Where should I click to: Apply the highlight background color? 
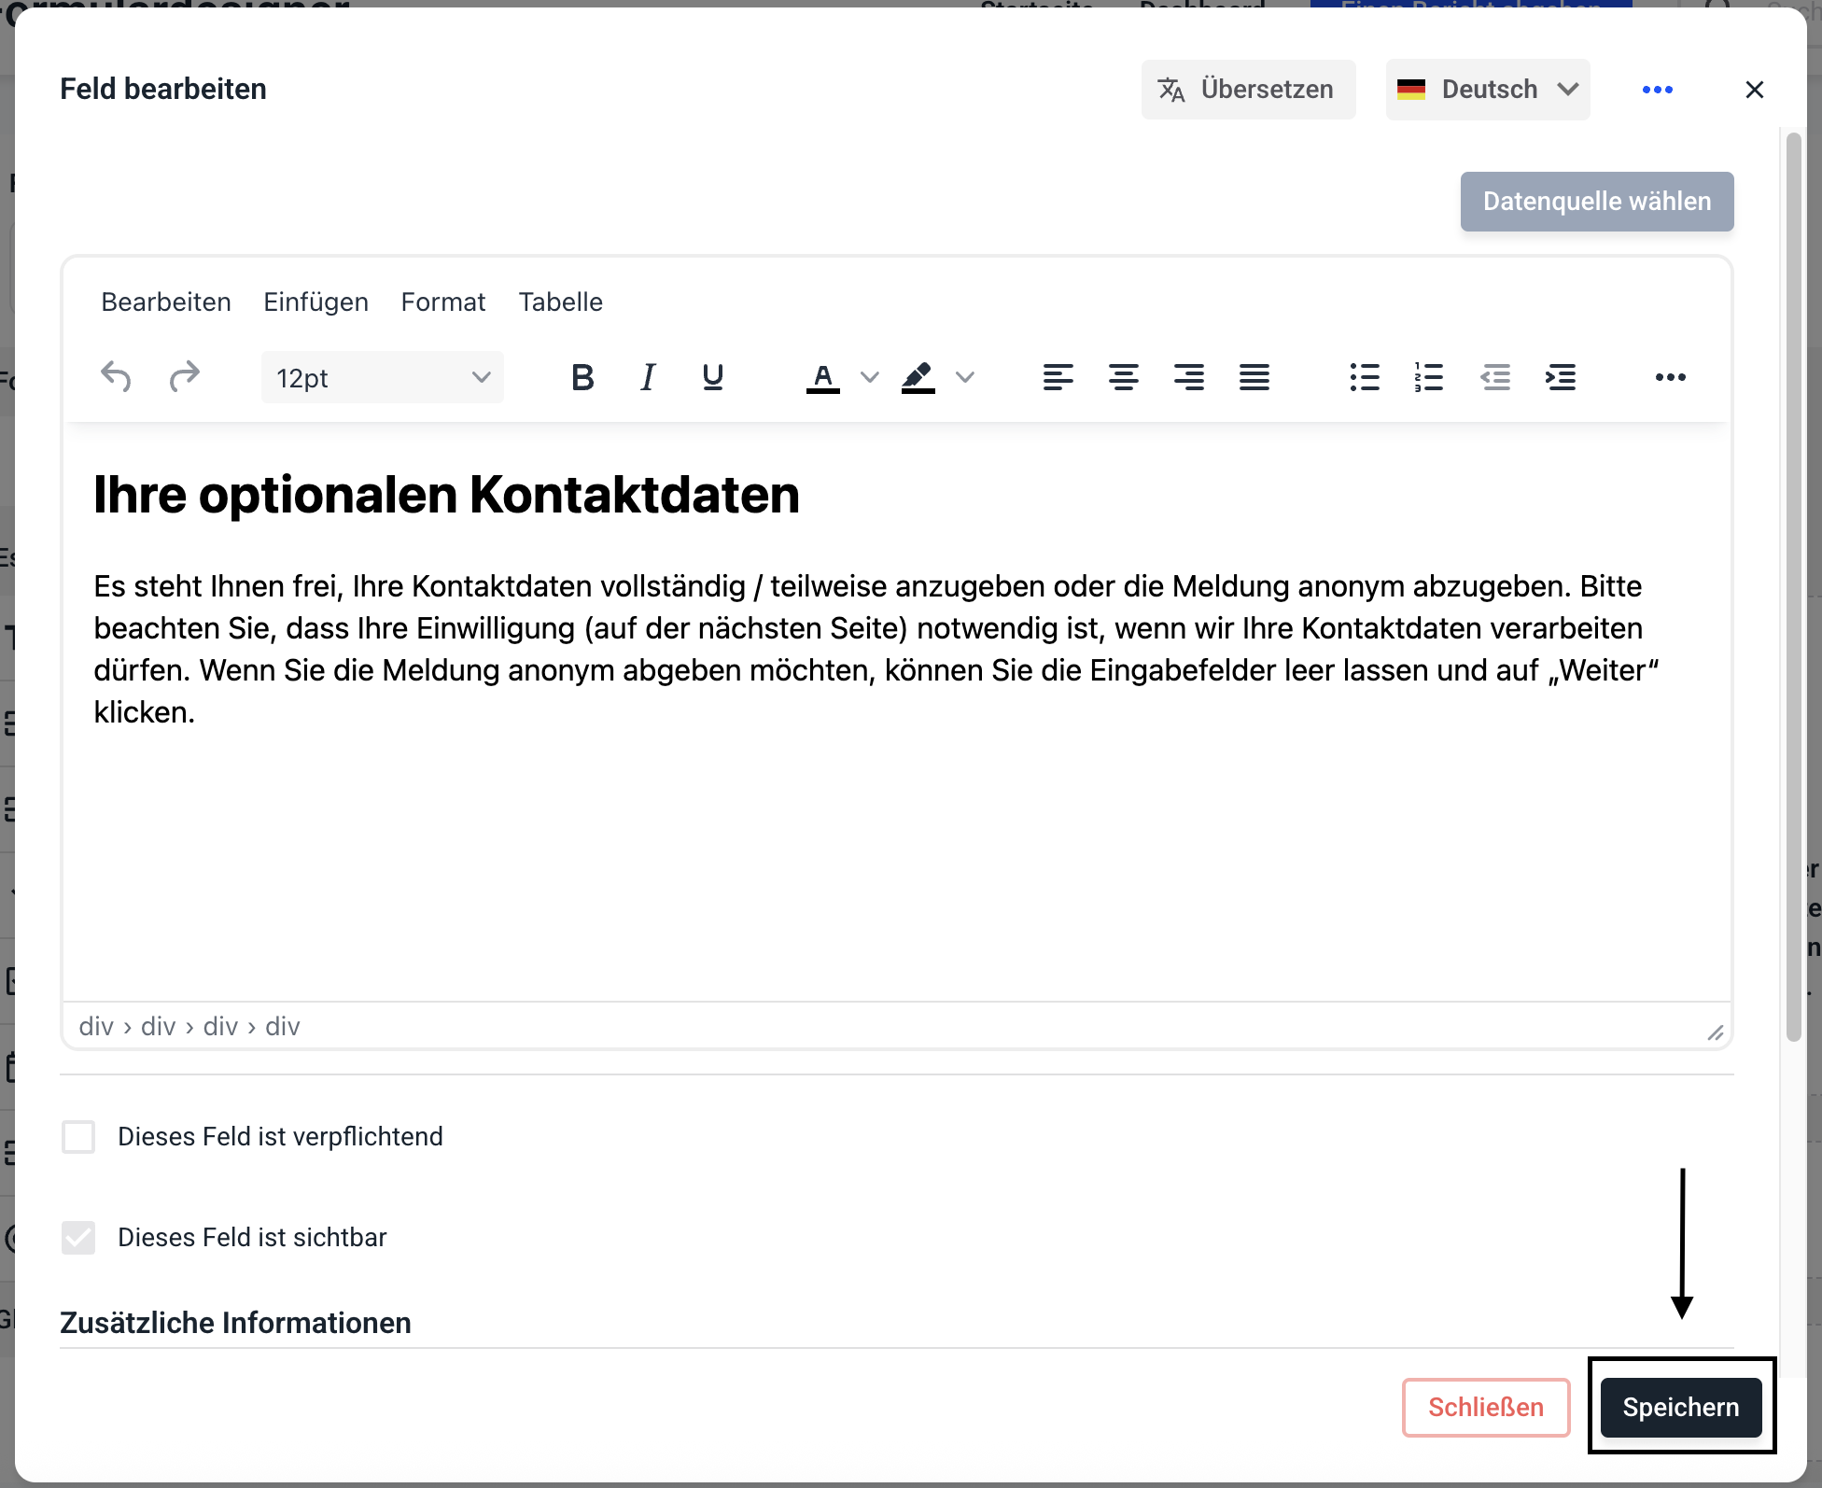click(x=918, y=377)
